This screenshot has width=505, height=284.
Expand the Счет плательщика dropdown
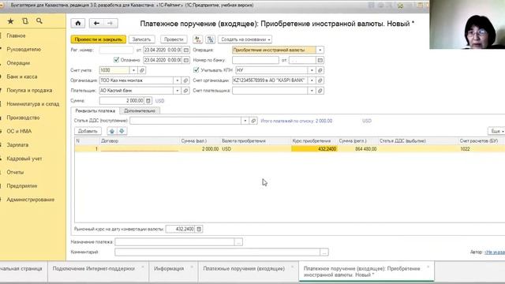312,91
